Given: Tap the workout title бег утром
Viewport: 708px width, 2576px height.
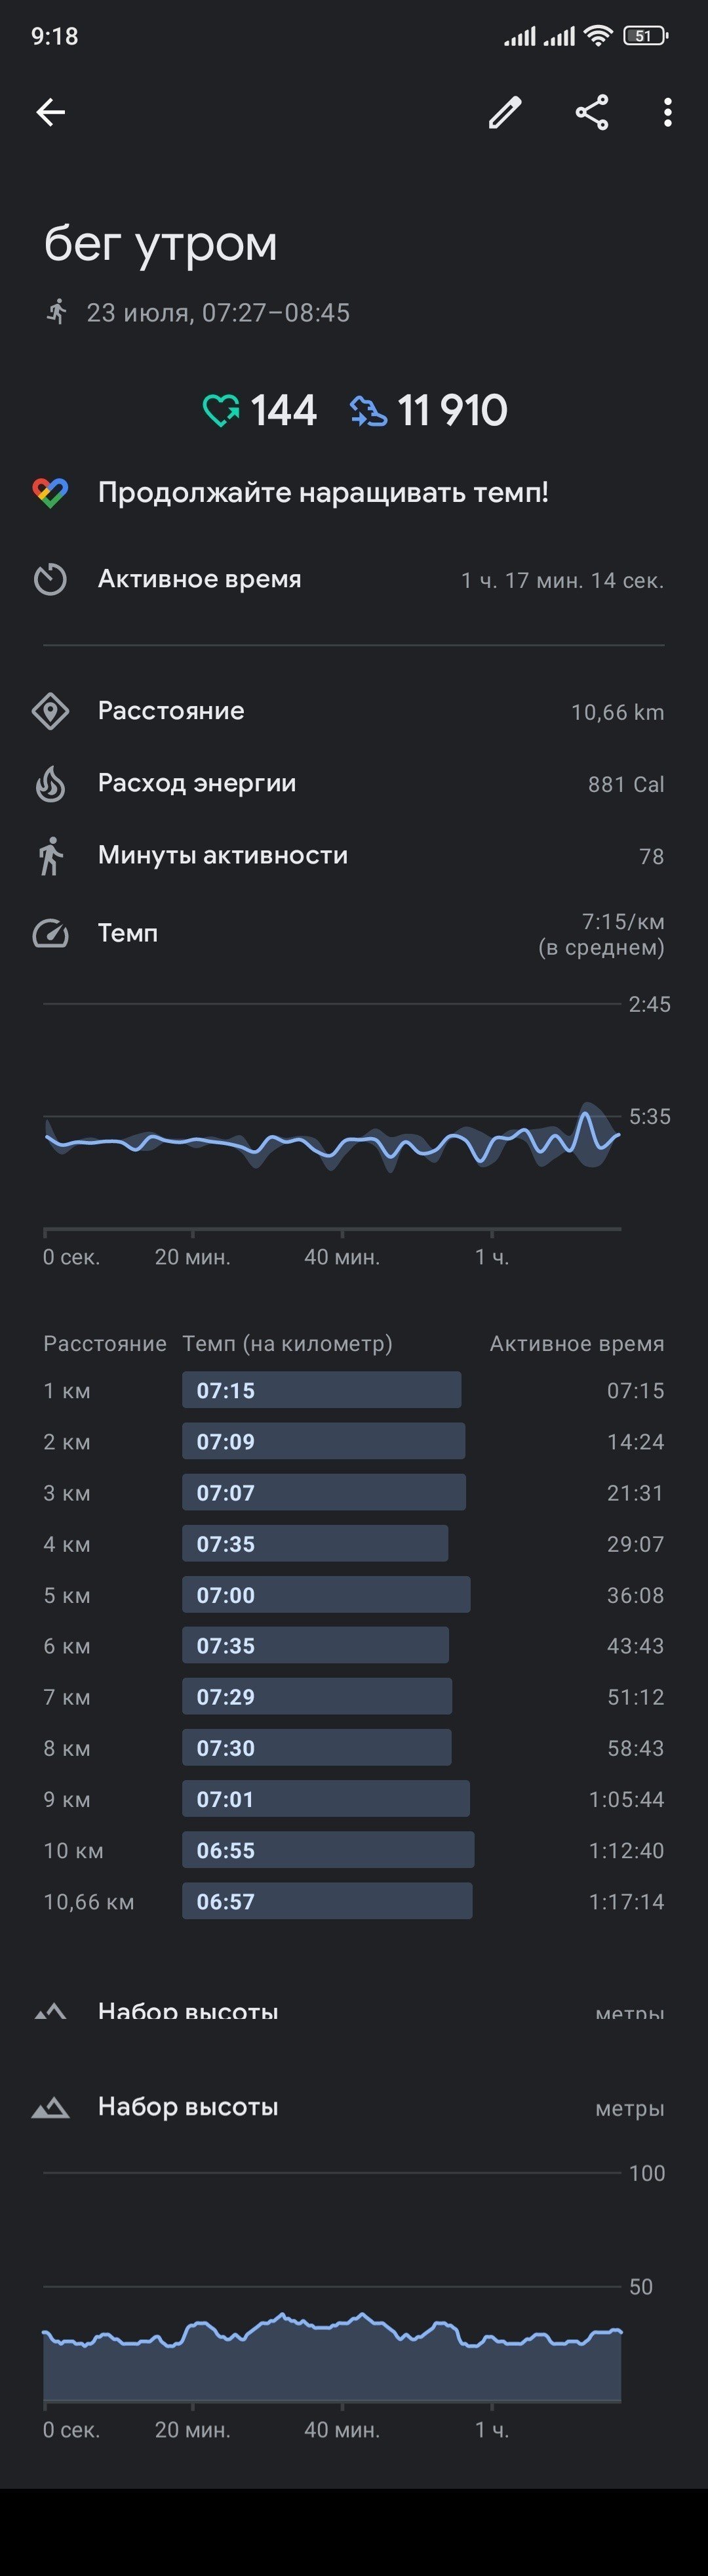Looking at the screenshot, I should pyautogui.click(x=161, y=243).
